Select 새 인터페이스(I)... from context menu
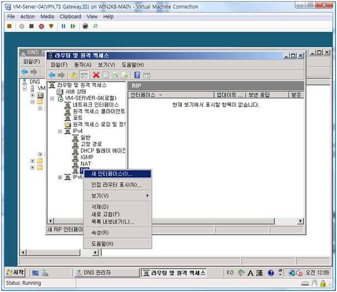Viewport: 337px width, 292px height. pyautogui.click(x=117, y=174)
